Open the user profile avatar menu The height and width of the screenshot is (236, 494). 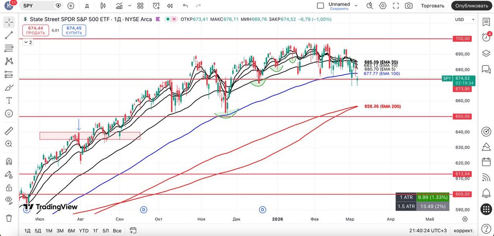tap(9, 6)
